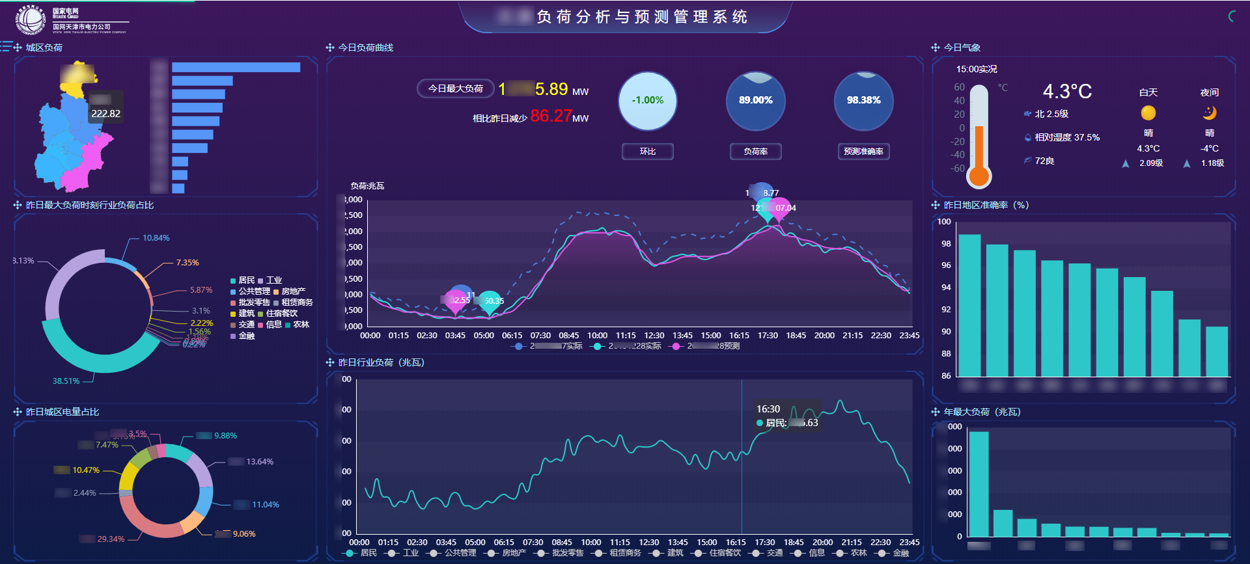Click the daytime sun weather icon
1250x564 pixels.
click(x=1148, y=113)
